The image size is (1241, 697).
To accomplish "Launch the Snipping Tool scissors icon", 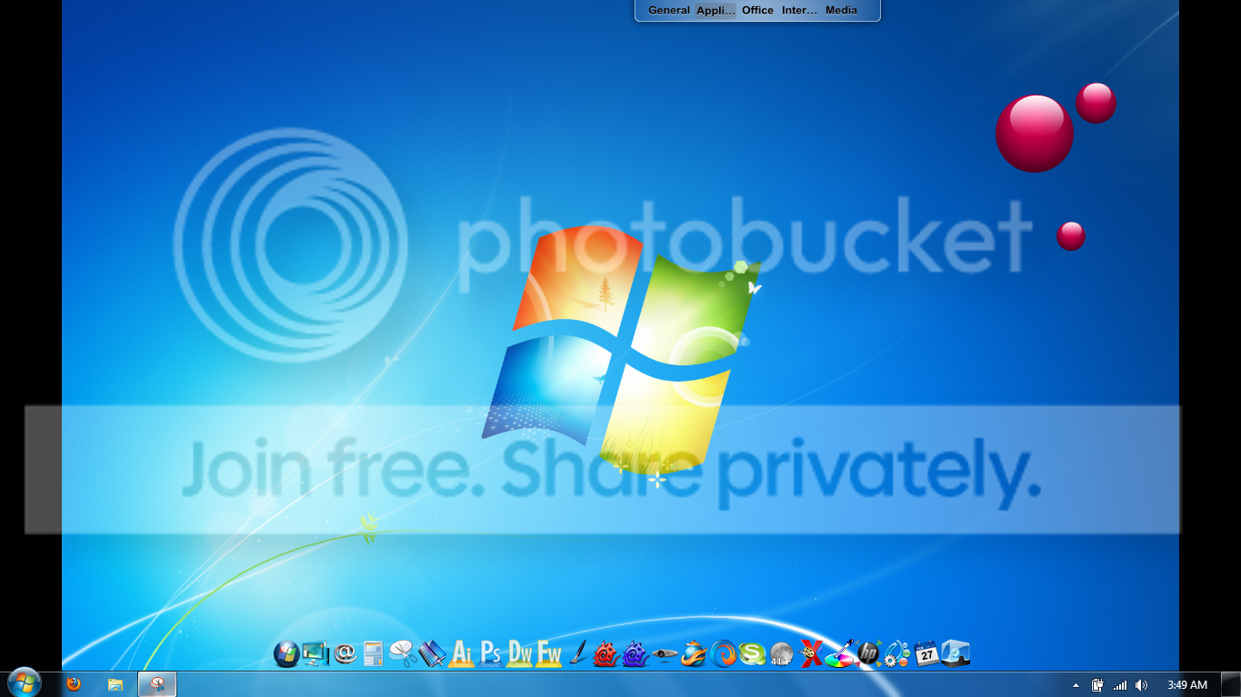I will [403, 653].
